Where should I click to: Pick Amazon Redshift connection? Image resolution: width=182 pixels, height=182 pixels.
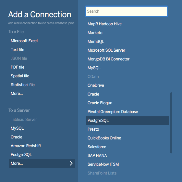tap(26, 146)
